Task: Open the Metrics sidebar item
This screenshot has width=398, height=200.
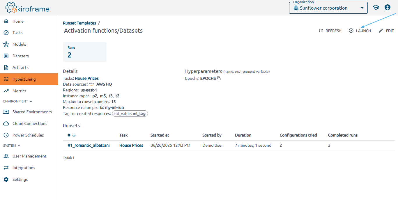Action: 19,91
